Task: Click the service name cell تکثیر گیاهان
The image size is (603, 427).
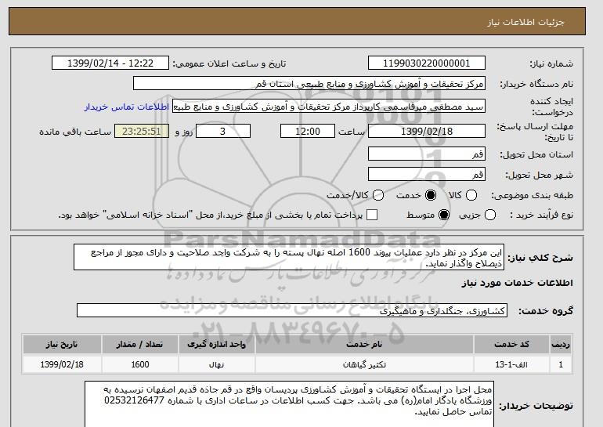Action: coord(364,364)
